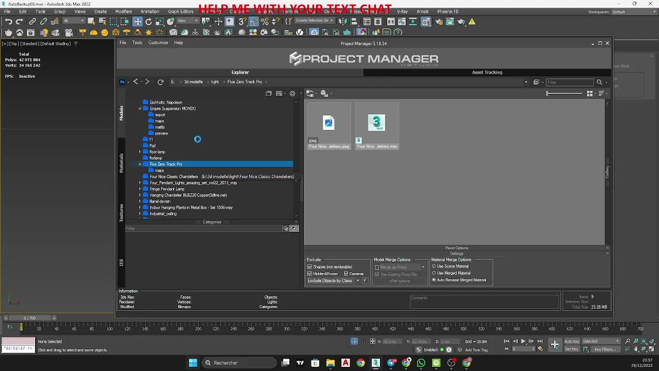
Task: Toggle Percent Snap icon
Action: point(265,21)
